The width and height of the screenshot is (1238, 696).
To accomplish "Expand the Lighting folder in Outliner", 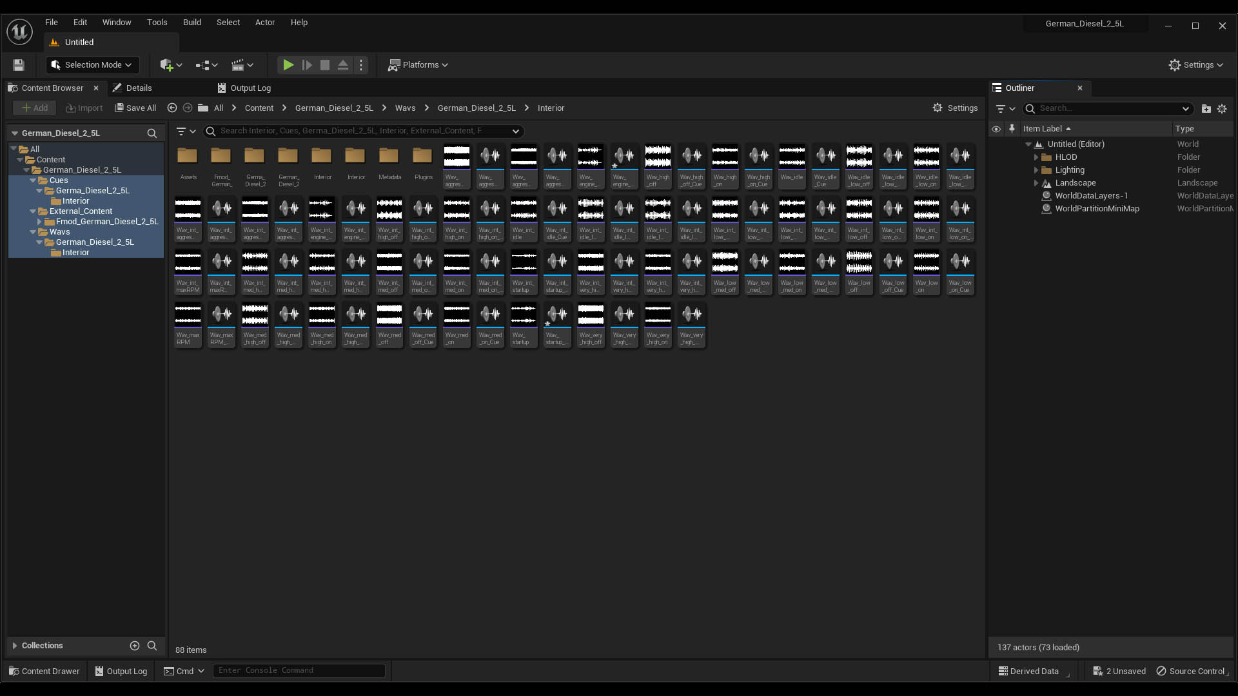I will click(1036, 170).
